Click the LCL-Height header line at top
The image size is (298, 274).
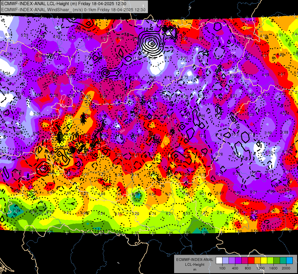[64, 4]
